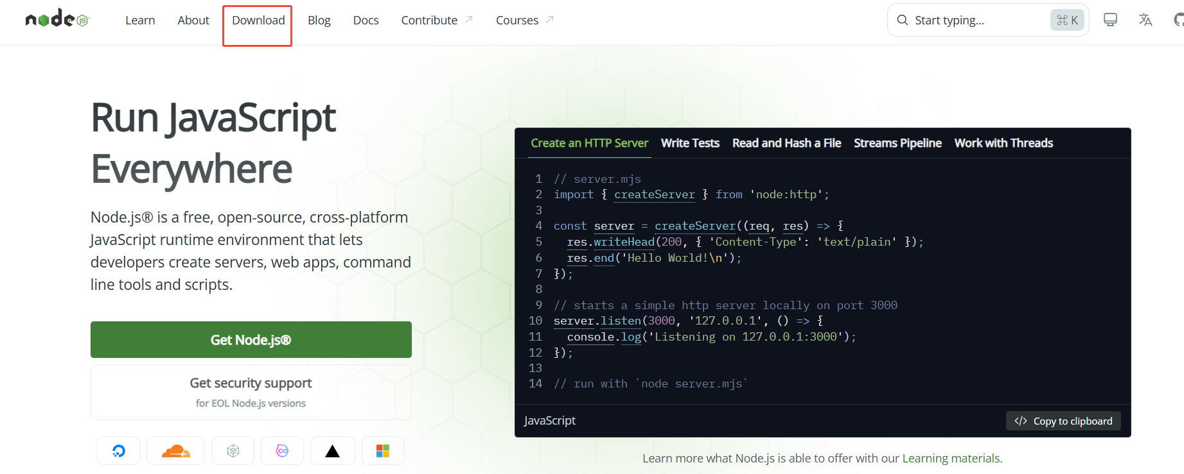The image size is (1184, 474).
Task: Click the code brackets icon by Copy to clipboard
Action: pos(1021,421)
